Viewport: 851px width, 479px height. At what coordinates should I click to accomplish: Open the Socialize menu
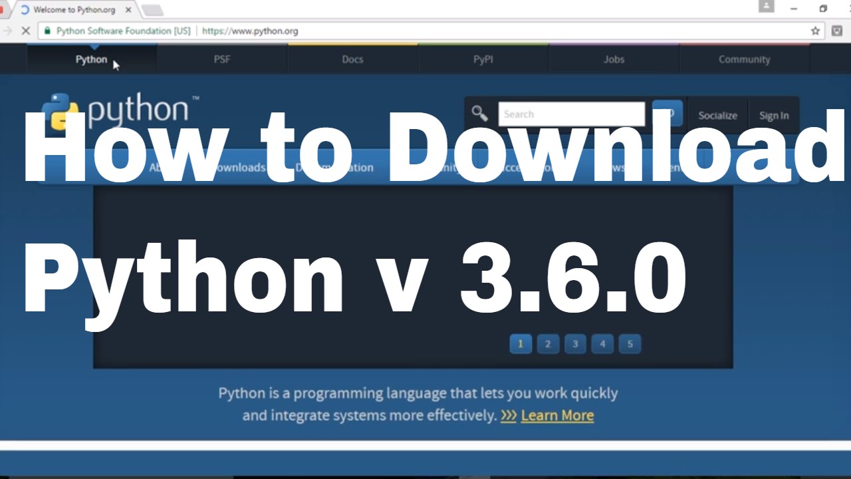717,115
